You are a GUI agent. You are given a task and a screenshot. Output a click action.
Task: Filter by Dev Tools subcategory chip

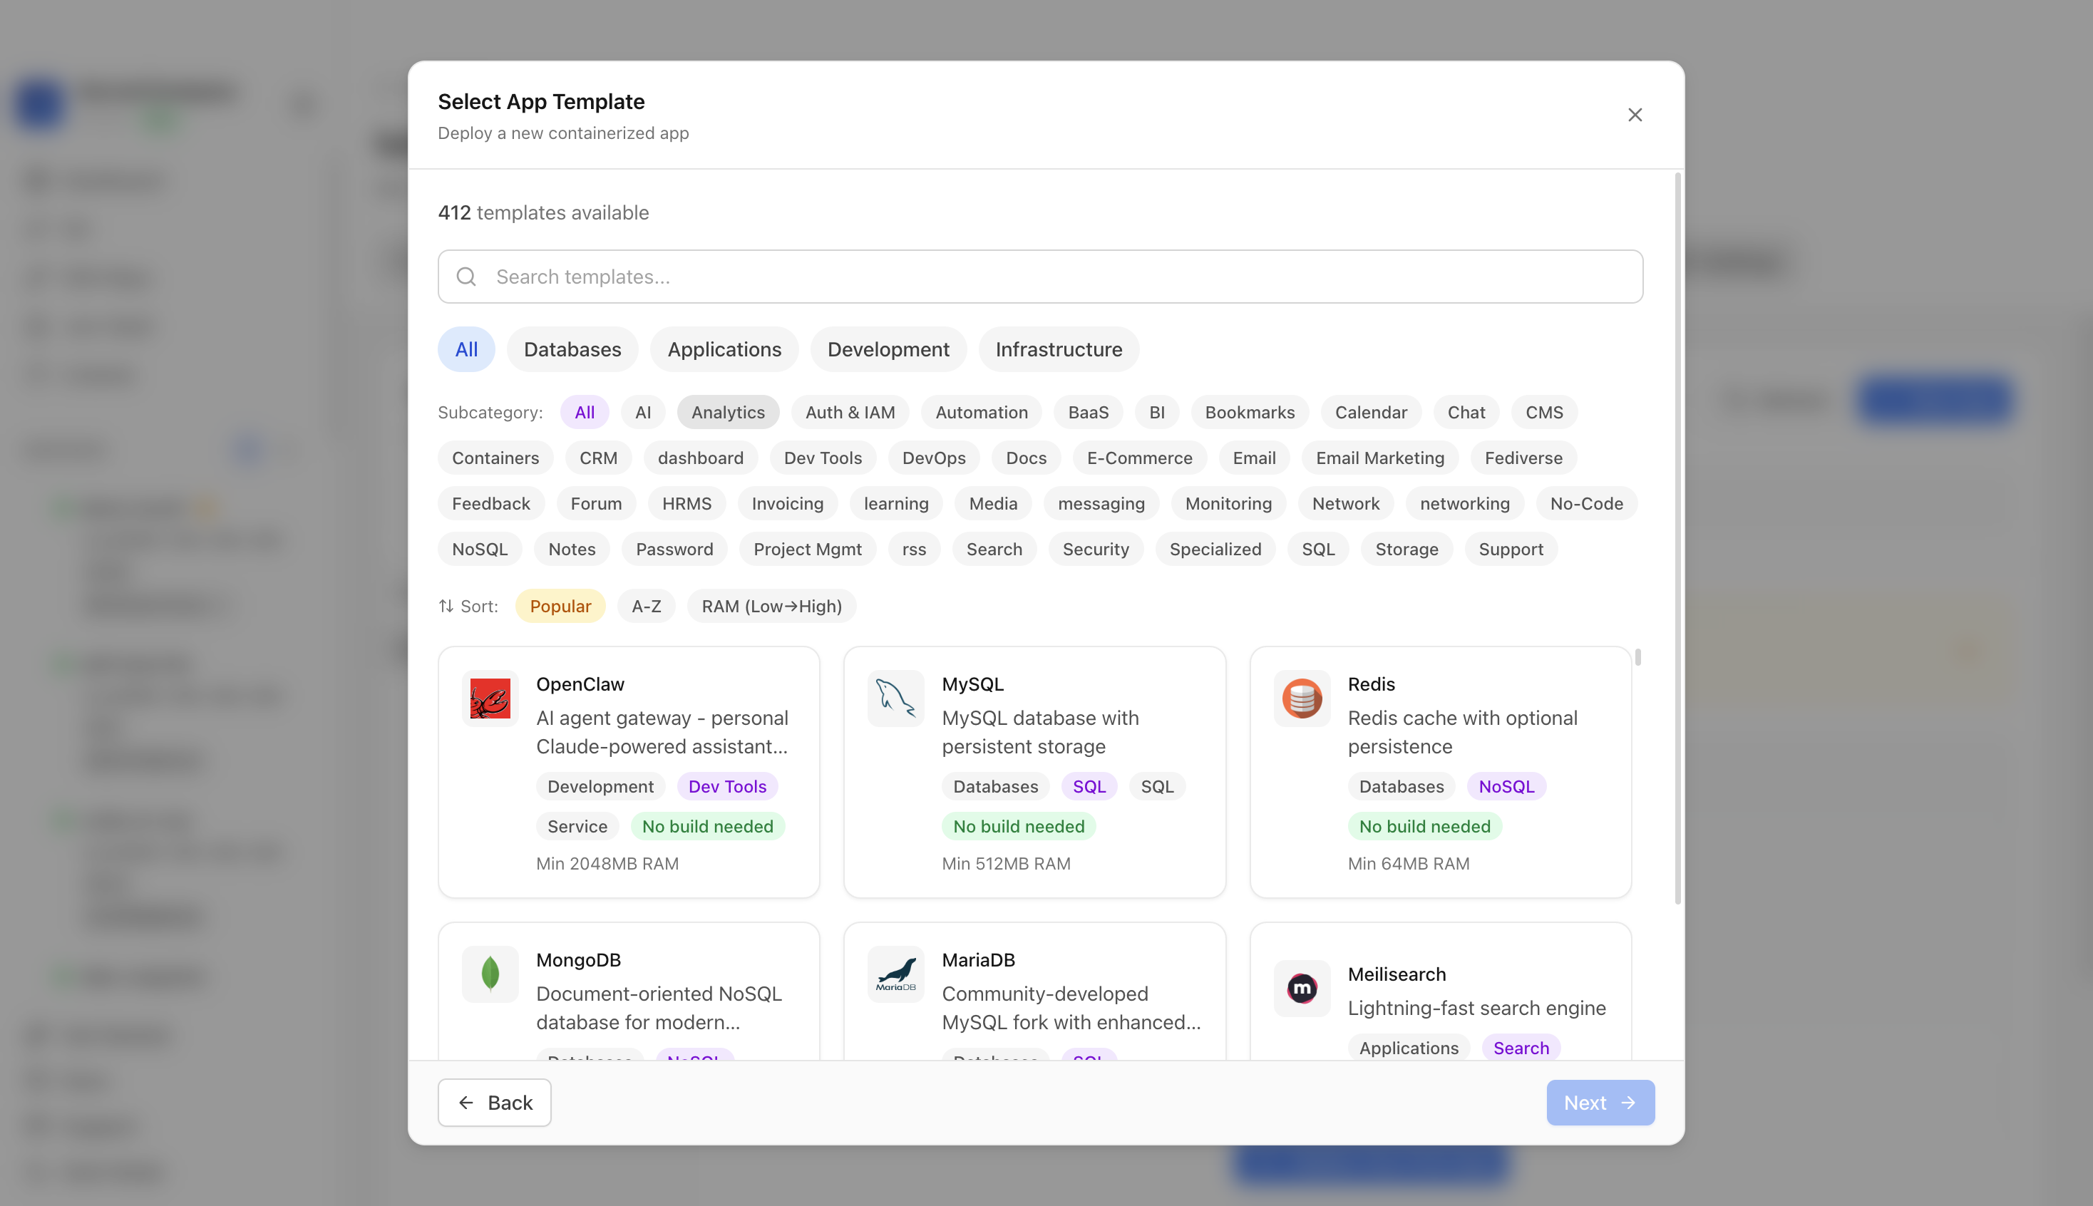point(823,458)
